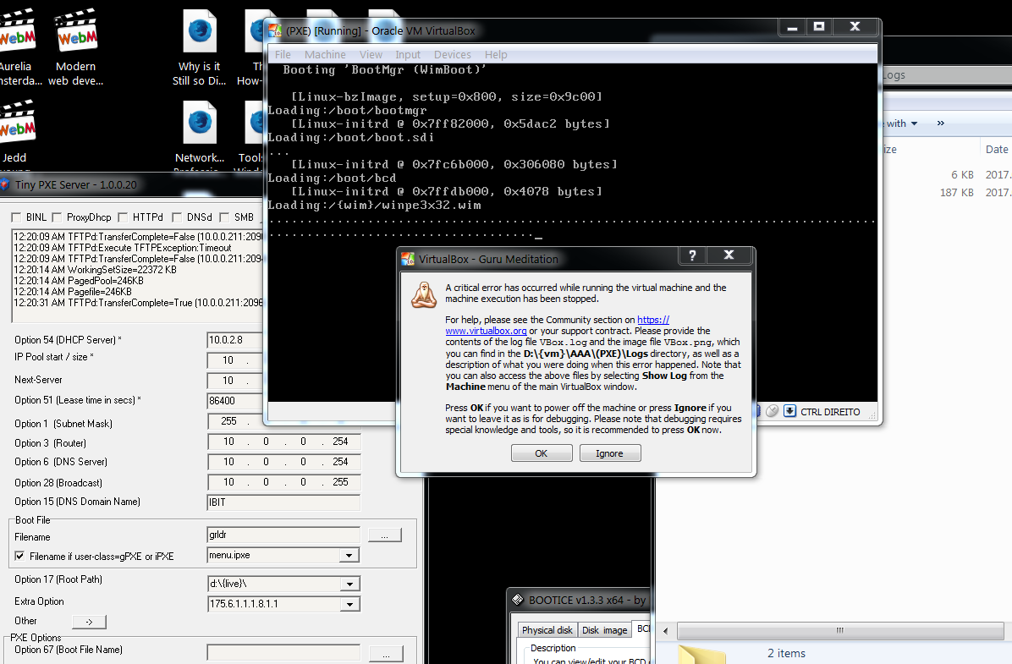The image size is (1012, 664).
Task: Open the 'Why is it Still so Di...' file icon
Action: [x=200, y=47]
